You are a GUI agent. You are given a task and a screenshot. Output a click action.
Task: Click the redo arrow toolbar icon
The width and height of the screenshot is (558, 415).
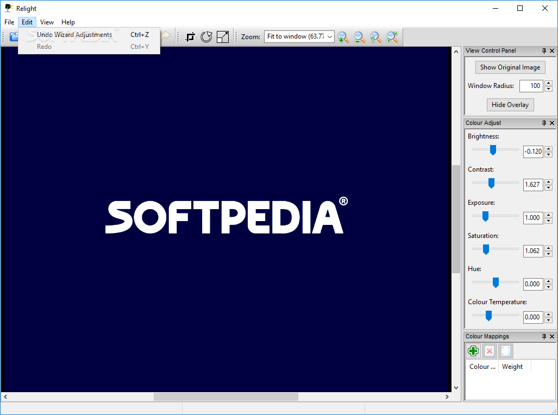pos(166,36)
